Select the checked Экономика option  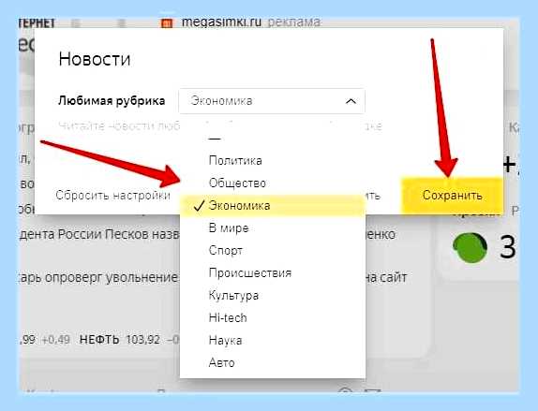point(273,206)
